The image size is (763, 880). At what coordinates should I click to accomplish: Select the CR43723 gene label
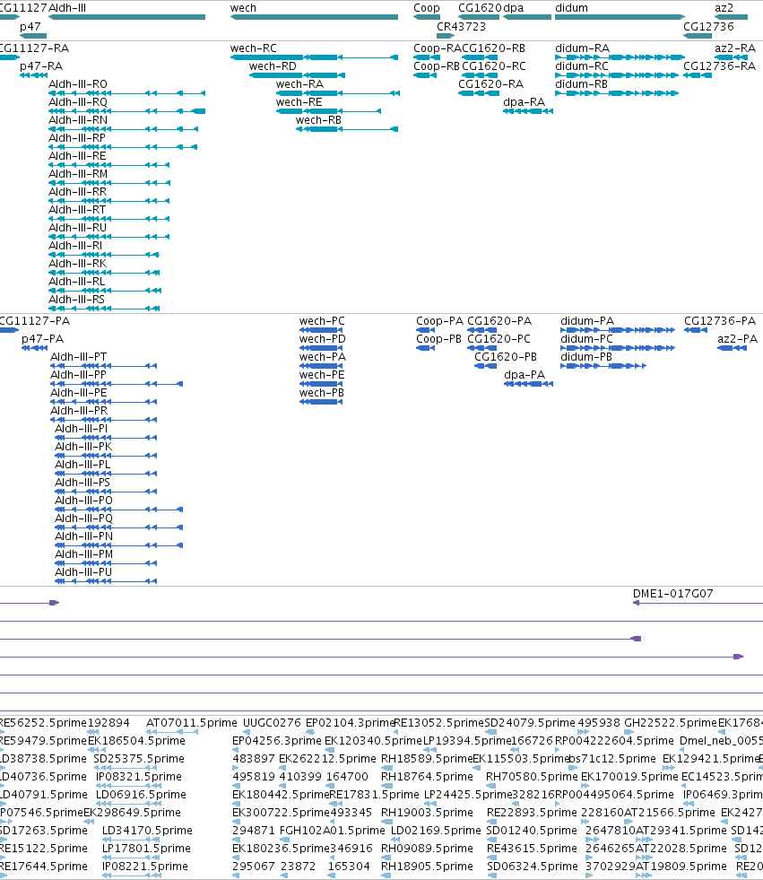click(x=461, y=26)
